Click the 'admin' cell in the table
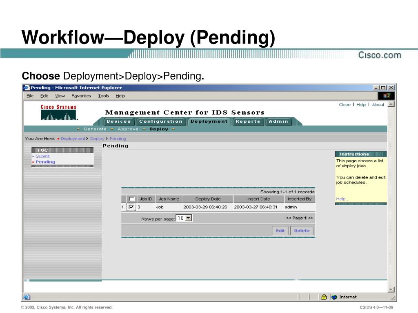 (291, 207)
